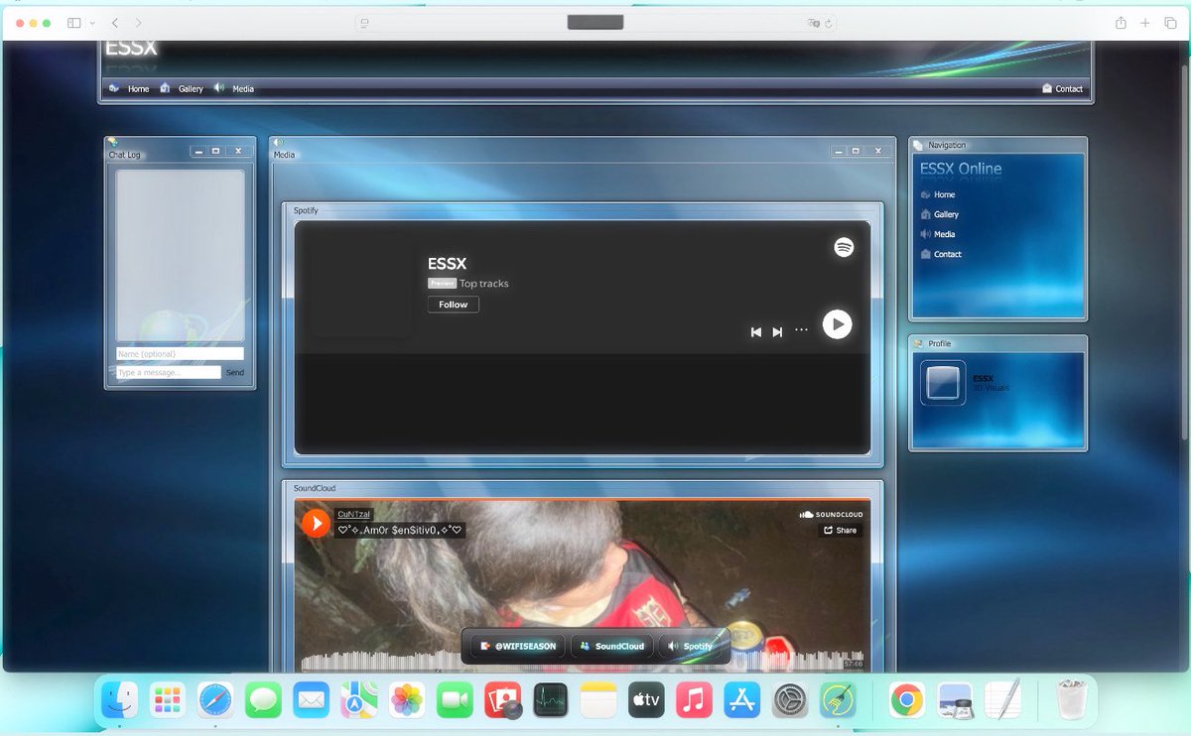Minimize the Media window
The height and width of the screenshot is (736, 1191).
click(x=840, y=151)
